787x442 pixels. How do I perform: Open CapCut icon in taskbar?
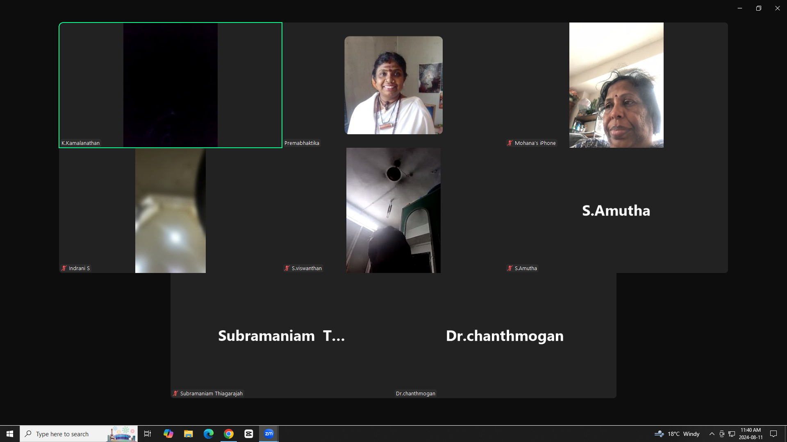(249, 434)
